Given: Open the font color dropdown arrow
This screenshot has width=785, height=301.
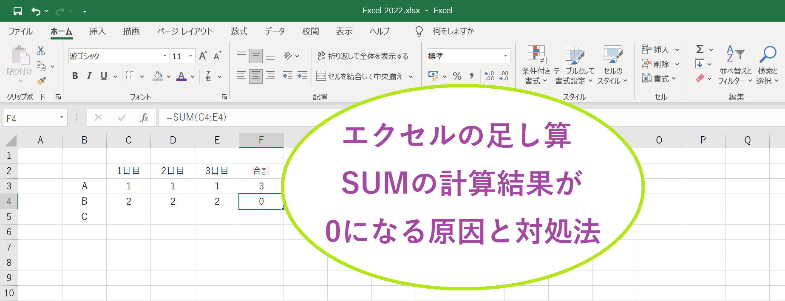Looking at the screenshot, I should 193,77.
